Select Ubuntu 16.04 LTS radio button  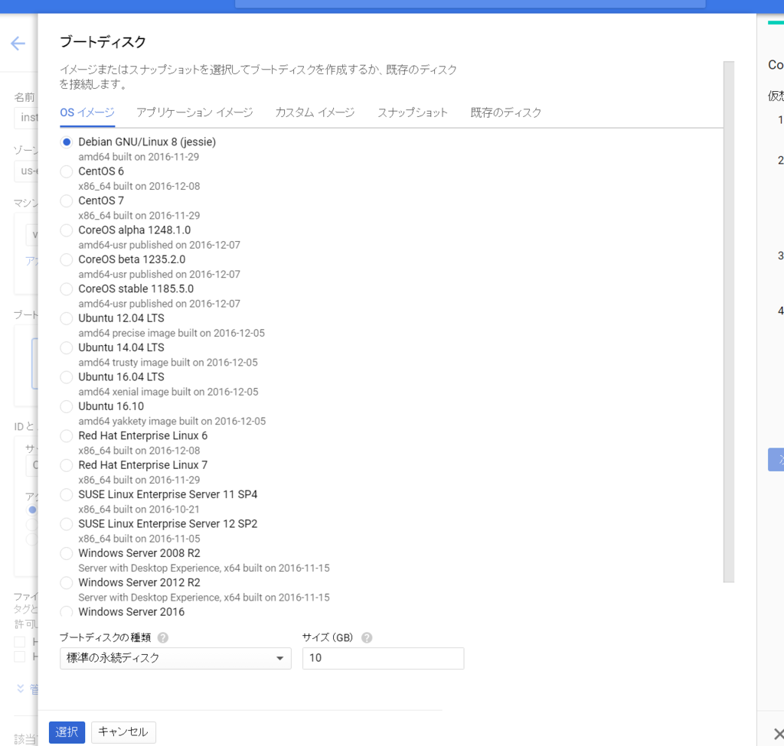pyautogui.click(x=67, y=377)
